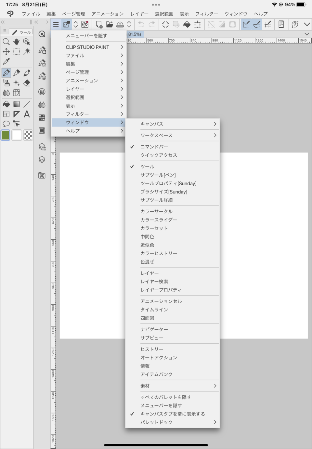The height and width of the screenshot is (449, 312).
Task: Select the rectangular Selection area tool
Action: (17, 52)
